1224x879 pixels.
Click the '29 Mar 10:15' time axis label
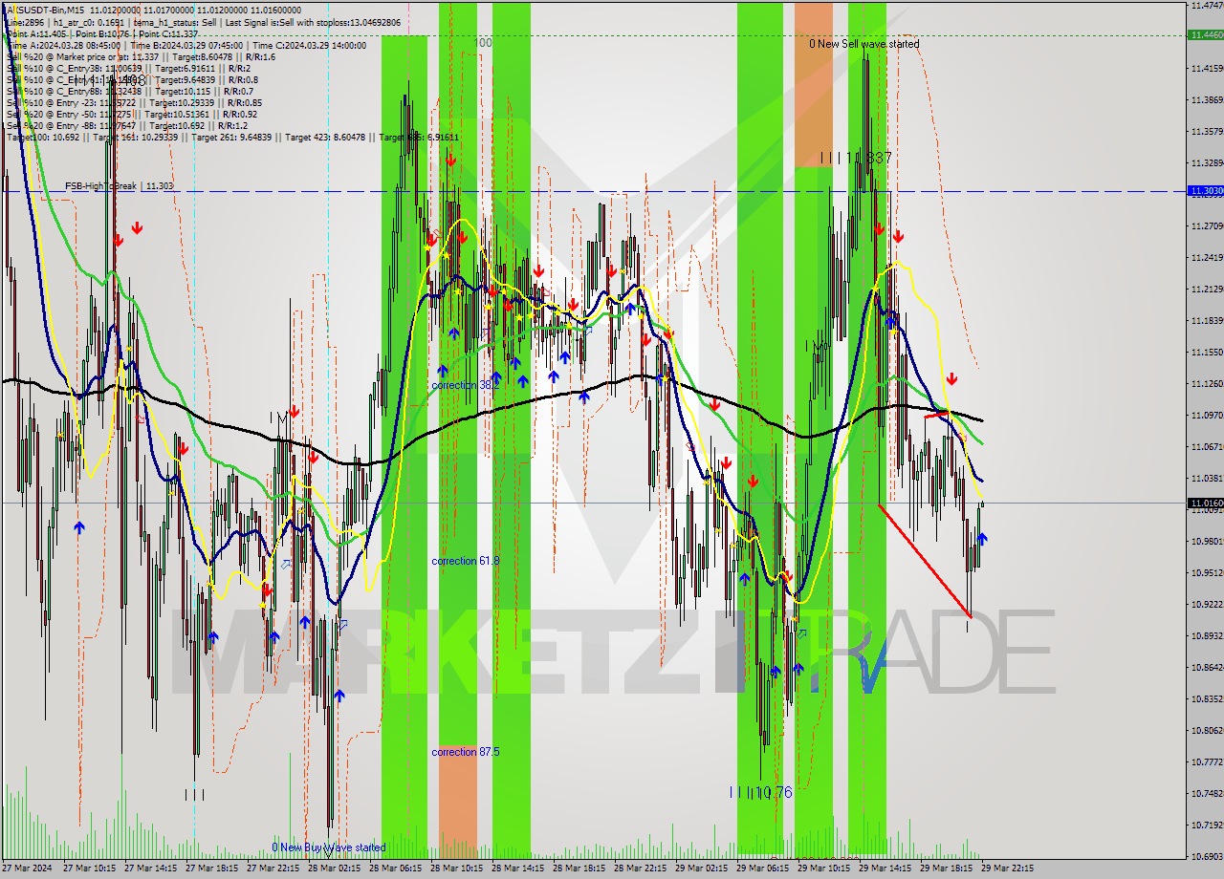[823, 868]
